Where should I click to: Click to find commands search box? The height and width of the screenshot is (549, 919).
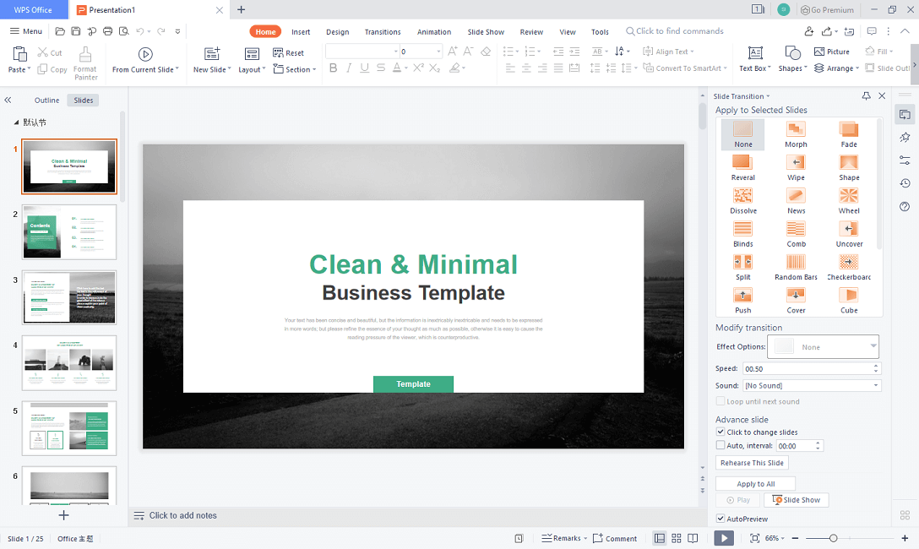(x=675, y=31)
